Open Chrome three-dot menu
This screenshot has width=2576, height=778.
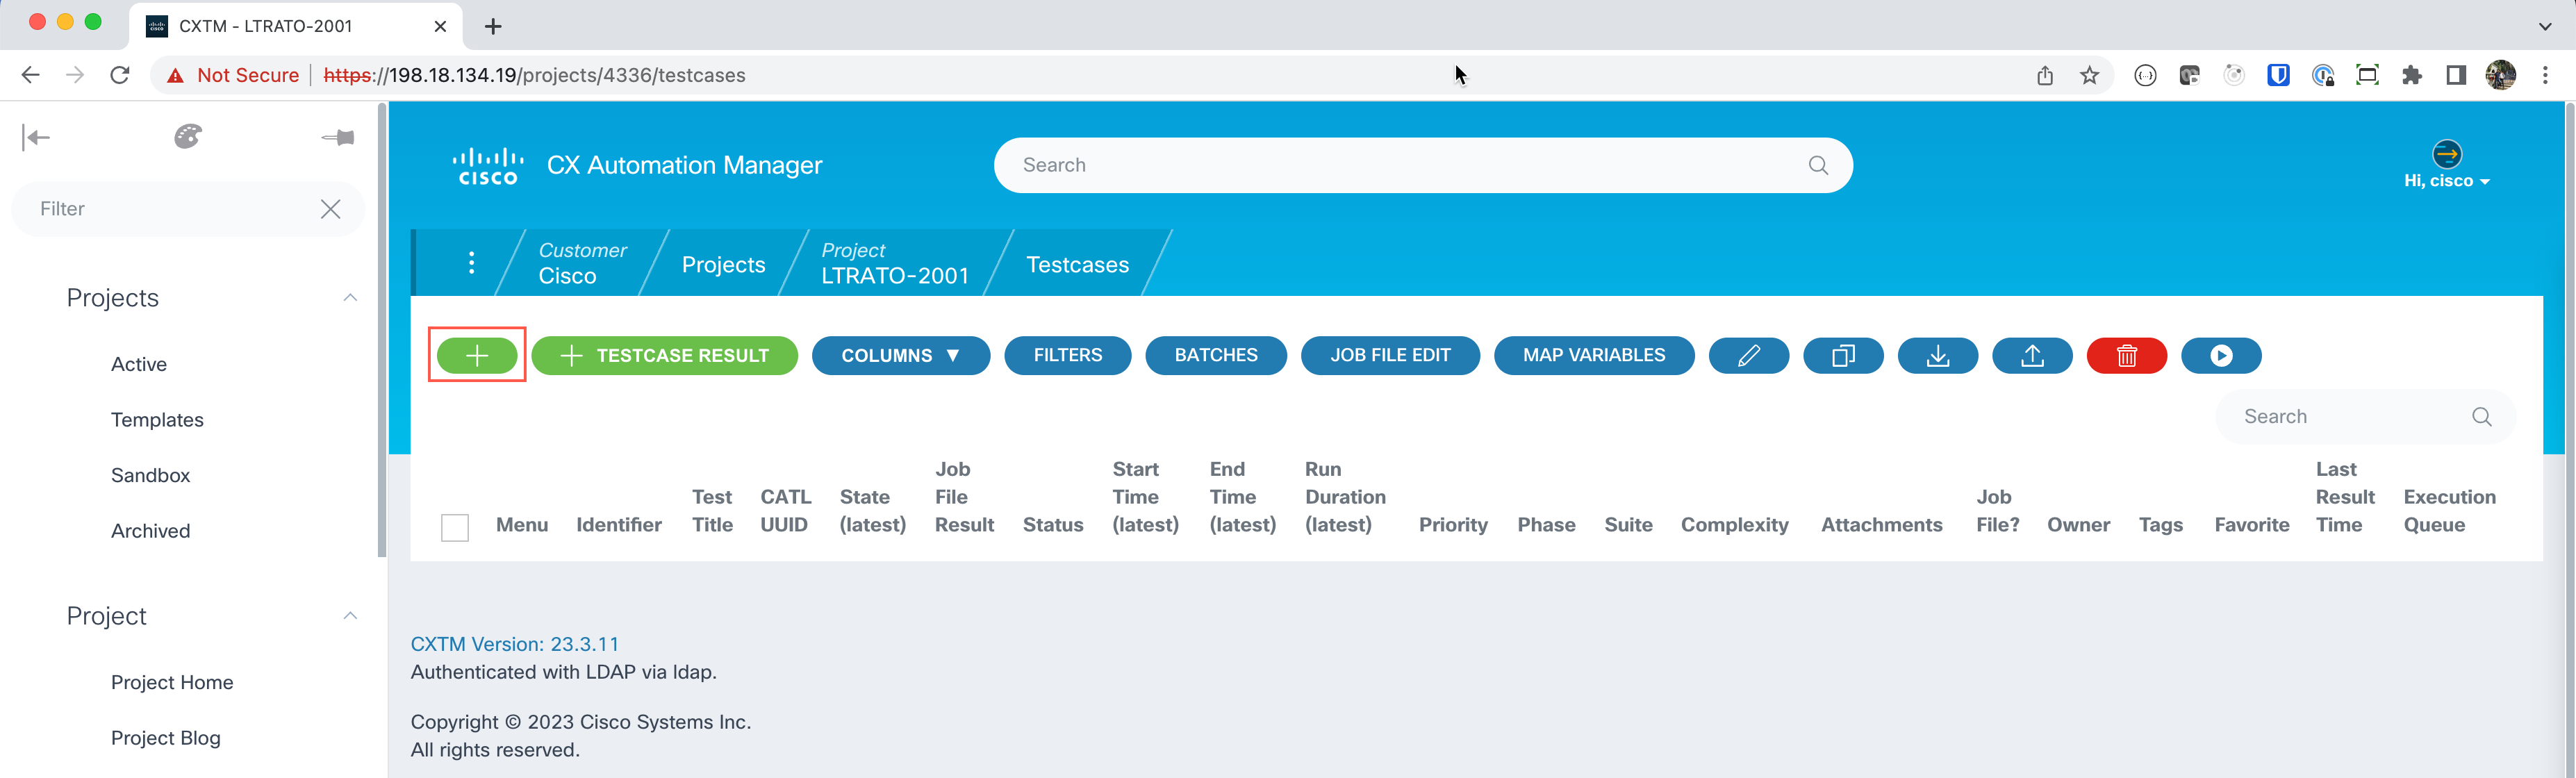2545,75
